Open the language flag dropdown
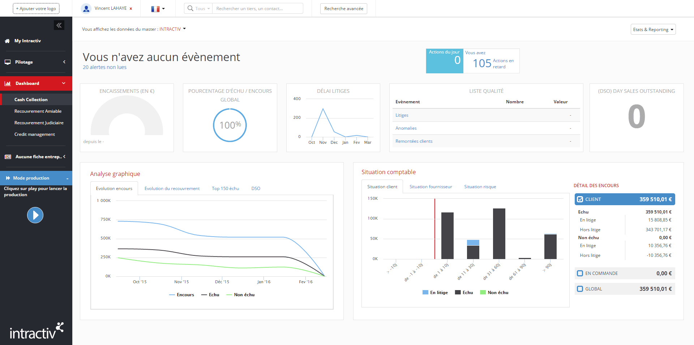The image size is (694, 345). [158, 9]
